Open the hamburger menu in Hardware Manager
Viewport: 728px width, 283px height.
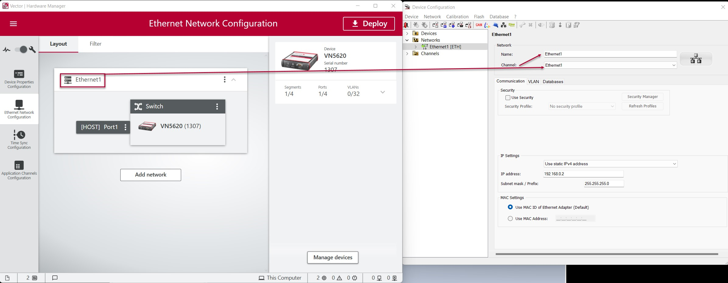click(13, 24)
